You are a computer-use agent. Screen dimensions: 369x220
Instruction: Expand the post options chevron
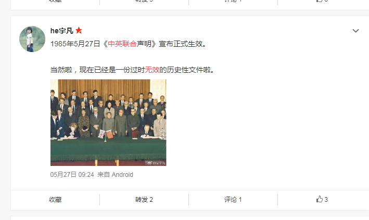click(x=355, y=31)
